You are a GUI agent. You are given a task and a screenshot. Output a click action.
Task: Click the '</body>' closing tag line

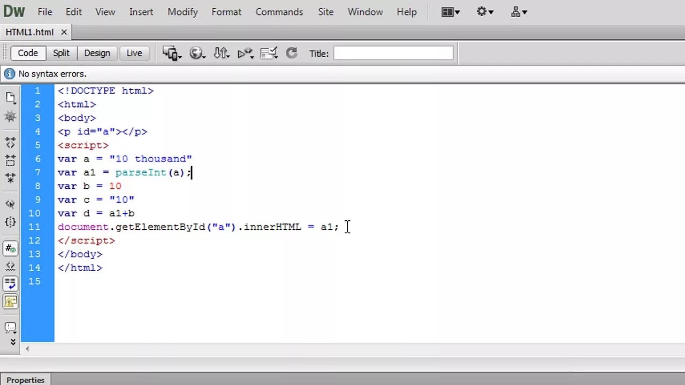coord(80,254)
